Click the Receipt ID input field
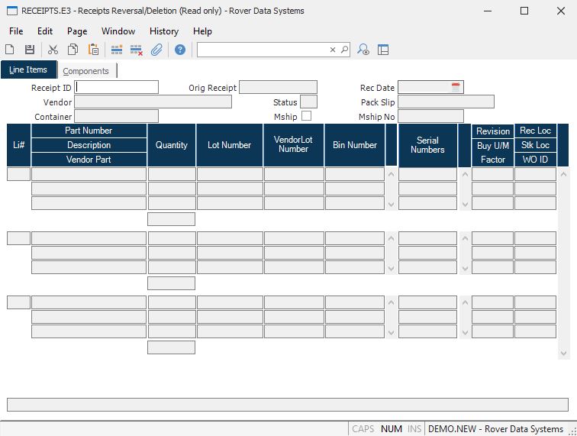This screenshot has width=577, height=436. (x=117, y=87)
